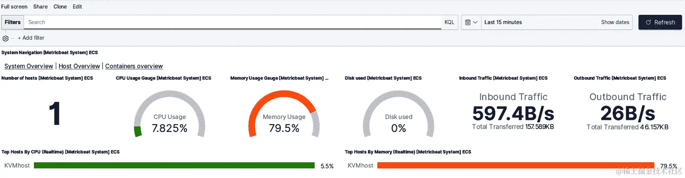
Task: Click Last 15 minutes time range
Action: [503, 22]
